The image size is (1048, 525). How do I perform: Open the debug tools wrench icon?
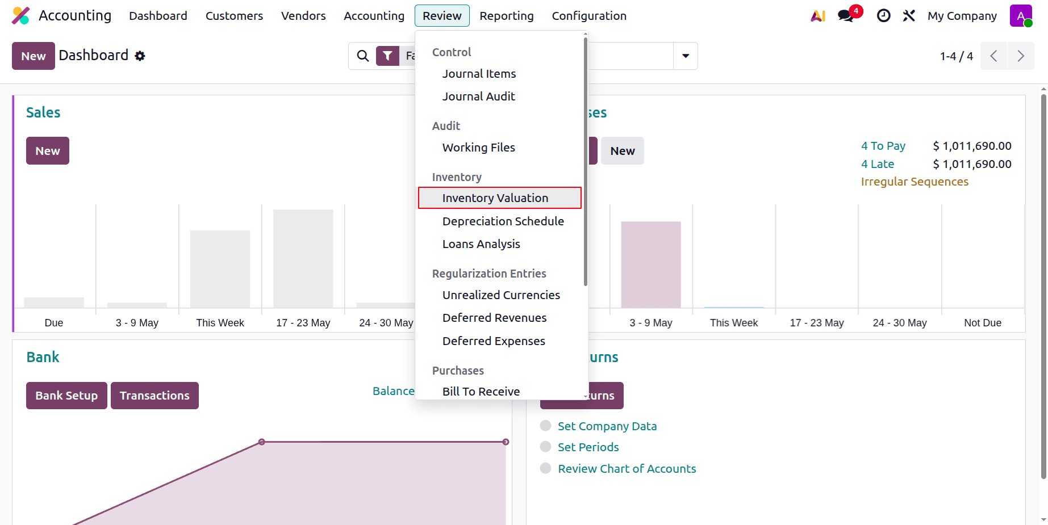click(x=909, y=16)
